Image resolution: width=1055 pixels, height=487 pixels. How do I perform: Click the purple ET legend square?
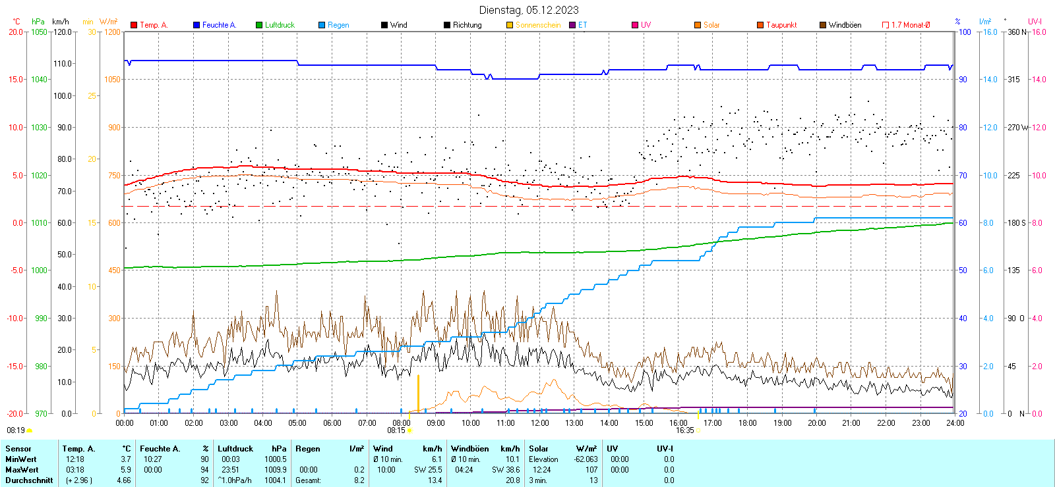point(572,25)
